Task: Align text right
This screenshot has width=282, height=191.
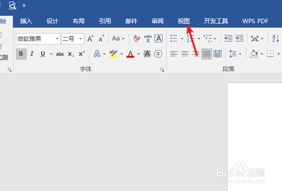Action: 195,54
